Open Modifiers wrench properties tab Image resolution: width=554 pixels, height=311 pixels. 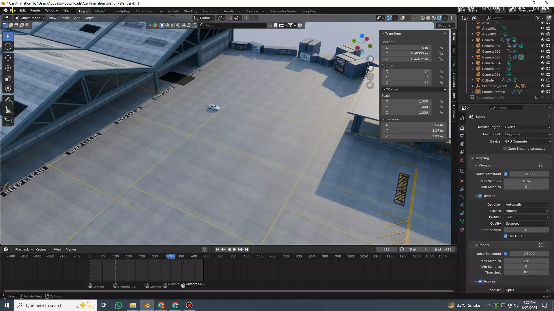(462, 189)
